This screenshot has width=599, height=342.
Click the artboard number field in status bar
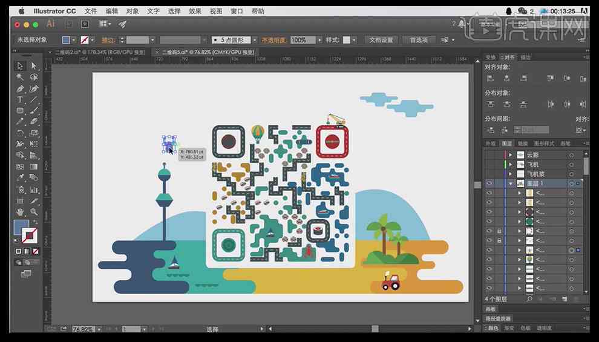[131, 329]
